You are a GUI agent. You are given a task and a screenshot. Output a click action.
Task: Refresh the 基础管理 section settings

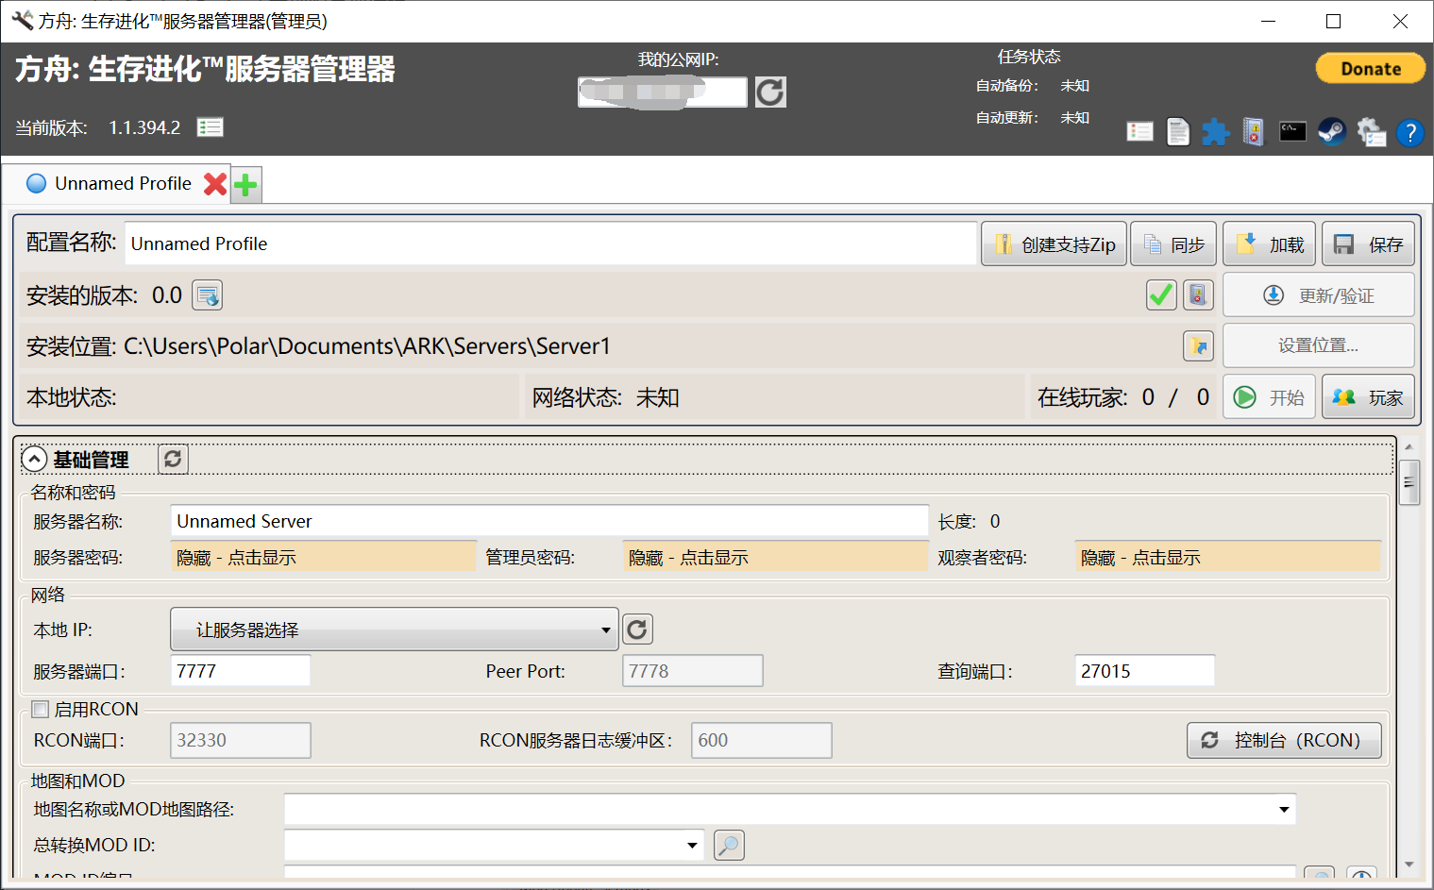173,459
